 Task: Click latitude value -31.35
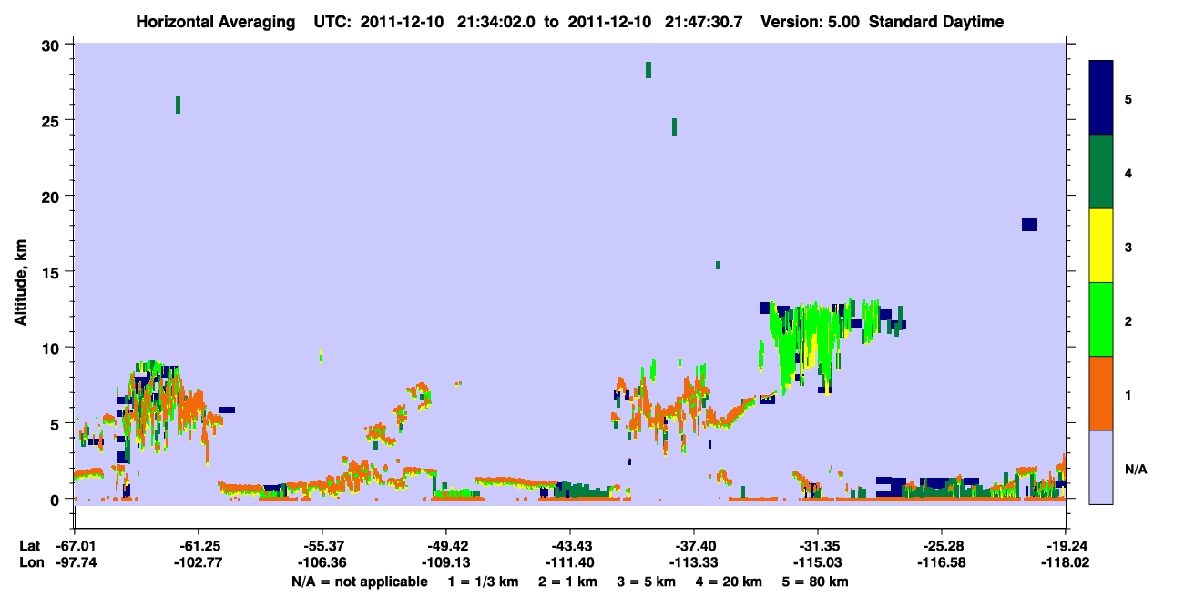pos(818,546)
